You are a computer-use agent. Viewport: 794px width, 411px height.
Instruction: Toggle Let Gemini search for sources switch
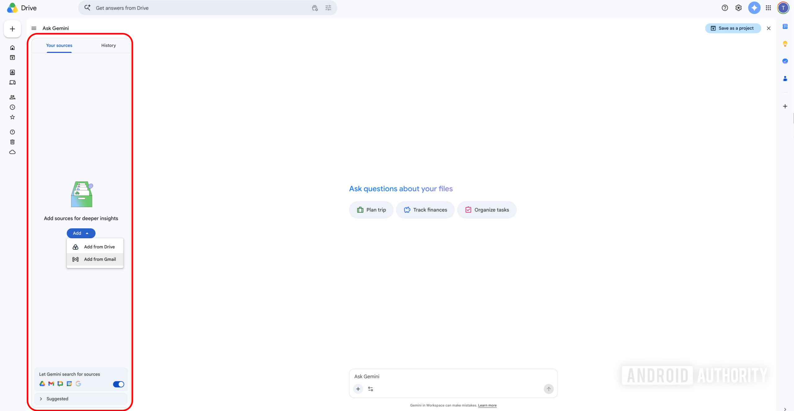[118, 384]
